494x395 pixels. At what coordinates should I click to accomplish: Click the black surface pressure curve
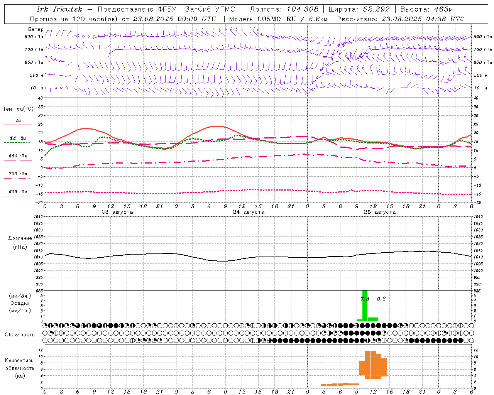258,257
